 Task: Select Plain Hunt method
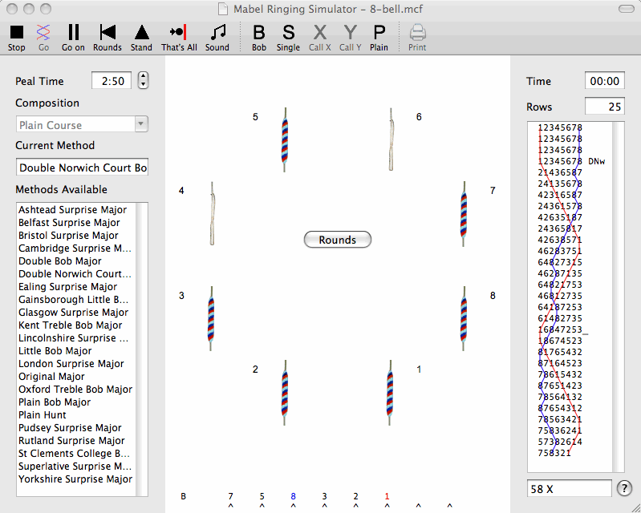point(42,415)
